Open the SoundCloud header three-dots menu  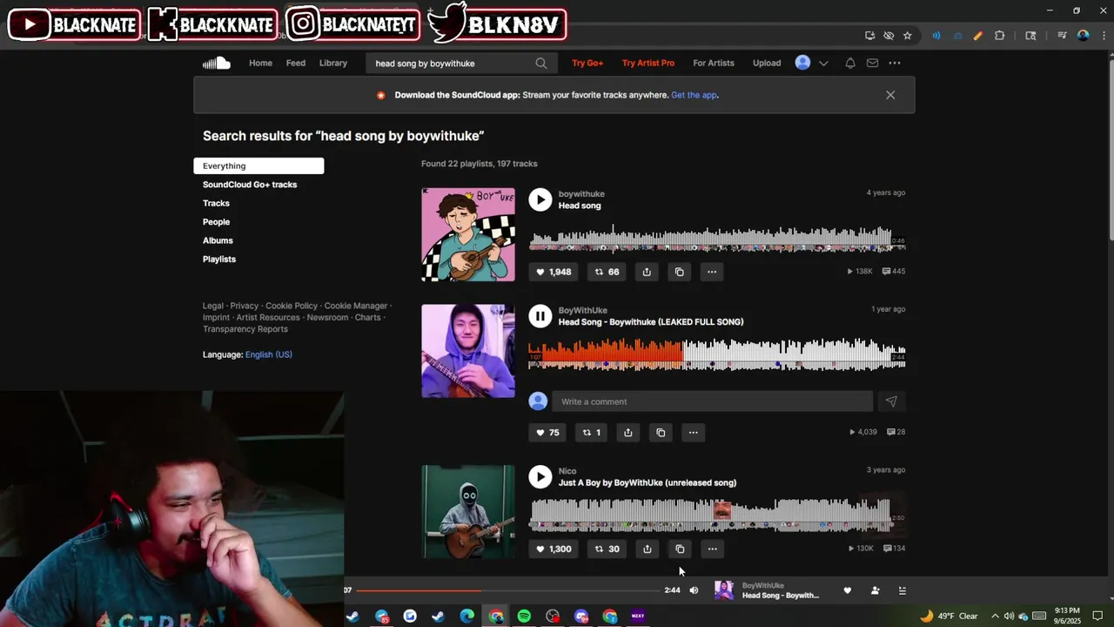pos(895,63)
